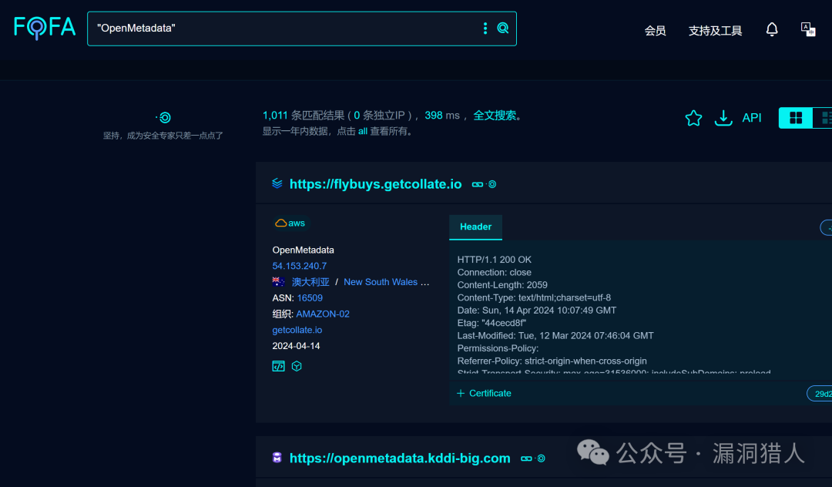Viewport: 832px width, 487px height.
Task: Click the date 2024-04-14
Action: (296, 346)
